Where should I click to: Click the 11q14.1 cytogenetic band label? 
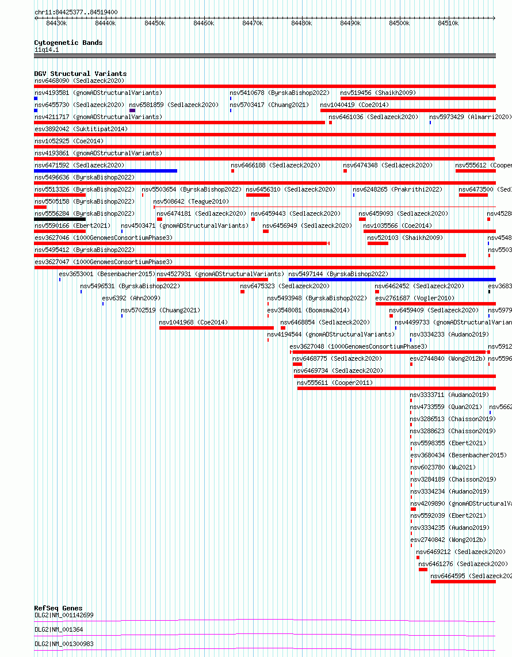[x=47, y=50]
